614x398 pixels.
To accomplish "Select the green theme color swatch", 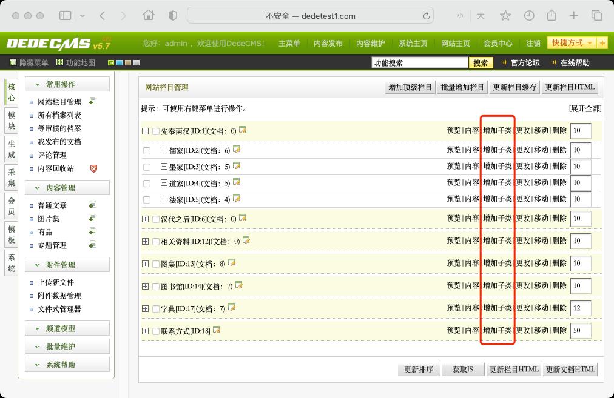I will pyautogui.click(x=111, y=62).
